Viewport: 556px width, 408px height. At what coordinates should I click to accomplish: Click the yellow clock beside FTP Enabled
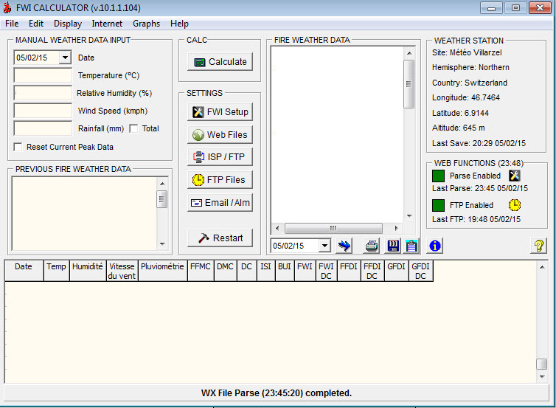pyautogui.click(x=515, y=205)
